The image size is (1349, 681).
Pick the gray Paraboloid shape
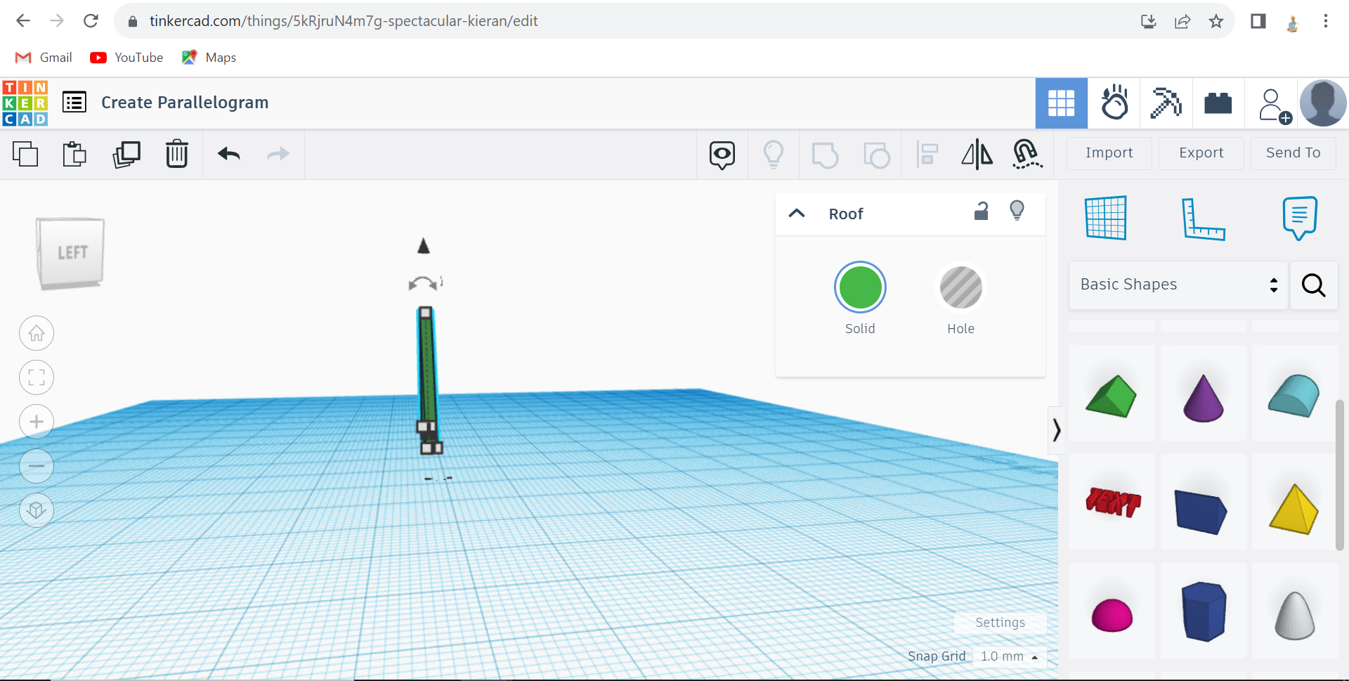point(1294,611)
